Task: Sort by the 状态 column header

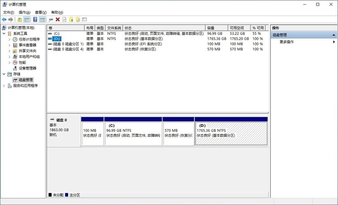Action: 164,28
